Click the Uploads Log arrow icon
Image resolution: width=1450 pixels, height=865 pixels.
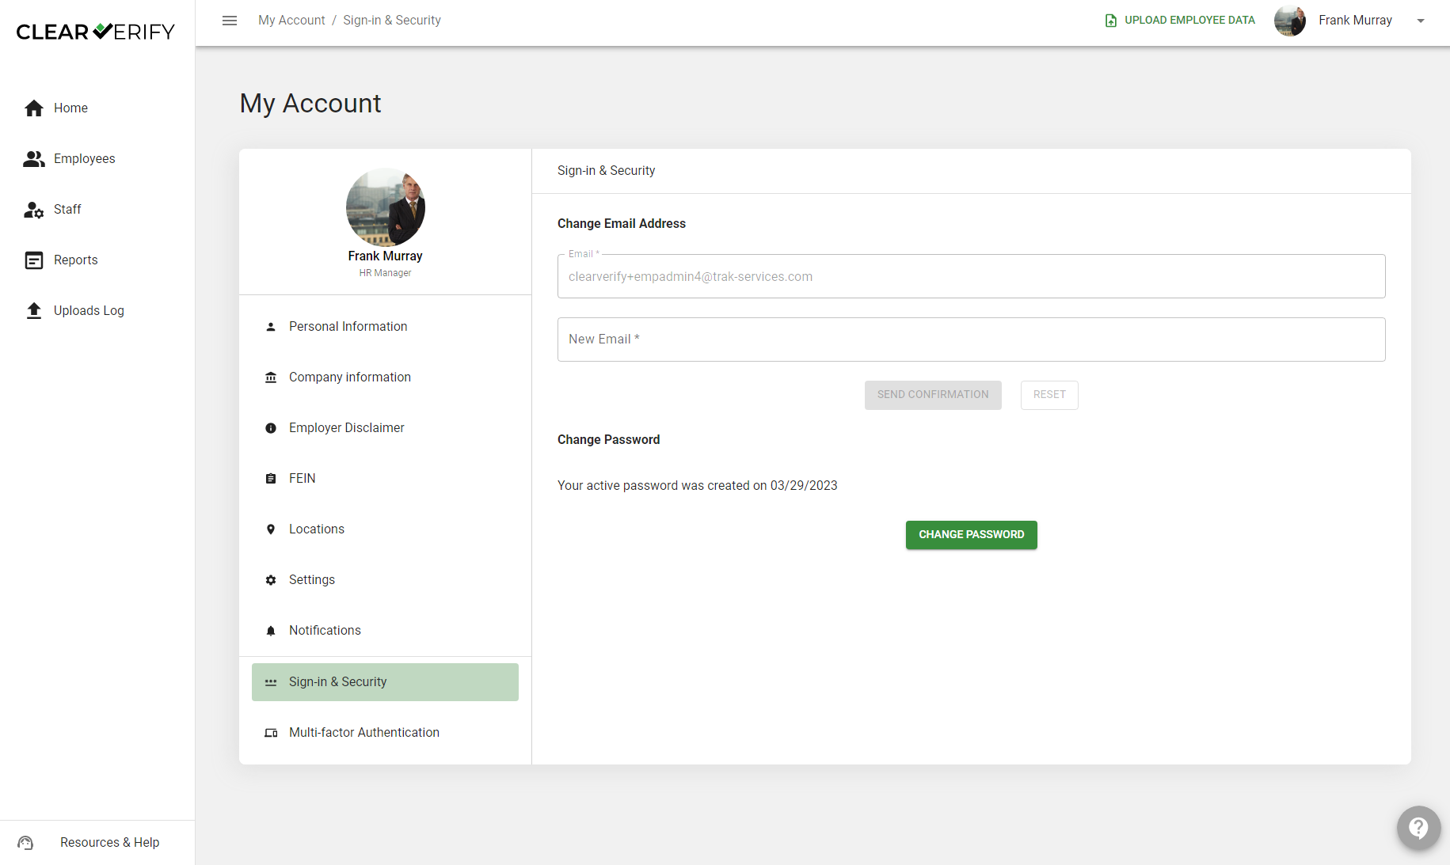(x=34, y=311)
